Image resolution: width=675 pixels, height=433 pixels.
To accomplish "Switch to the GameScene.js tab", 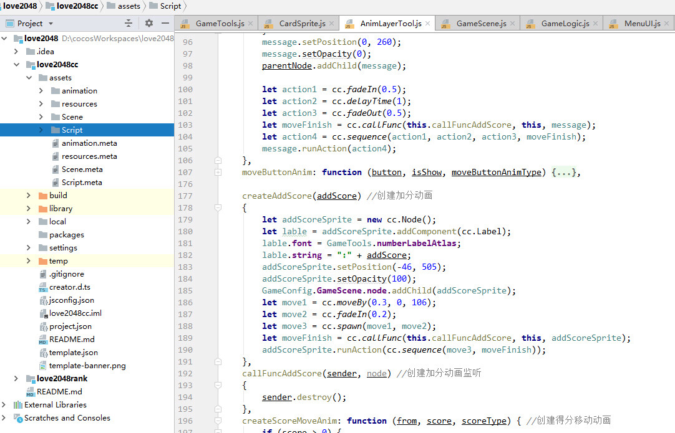I will click(481, 24).
